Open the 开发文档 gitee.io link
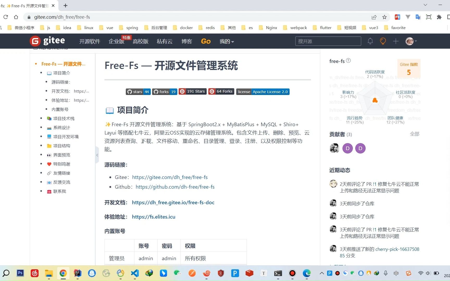This screenshot has width=450, height=281. [173, 202]
